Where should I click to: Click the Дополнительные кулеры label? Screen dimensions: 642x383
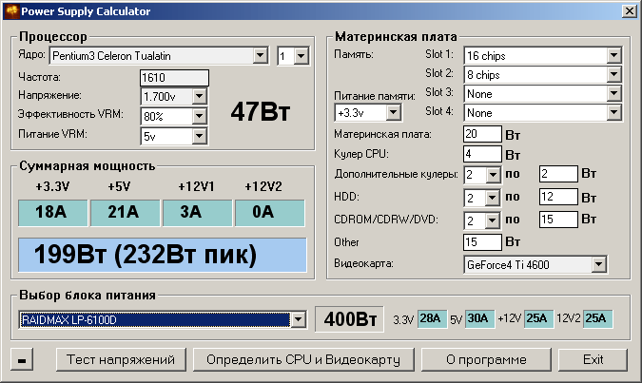point(396,174)
